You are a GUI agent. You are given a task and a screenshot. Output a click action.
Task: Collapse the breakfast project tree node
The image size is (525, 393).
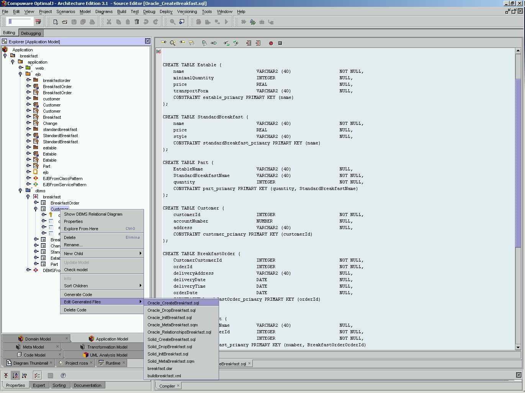point(5,56)
